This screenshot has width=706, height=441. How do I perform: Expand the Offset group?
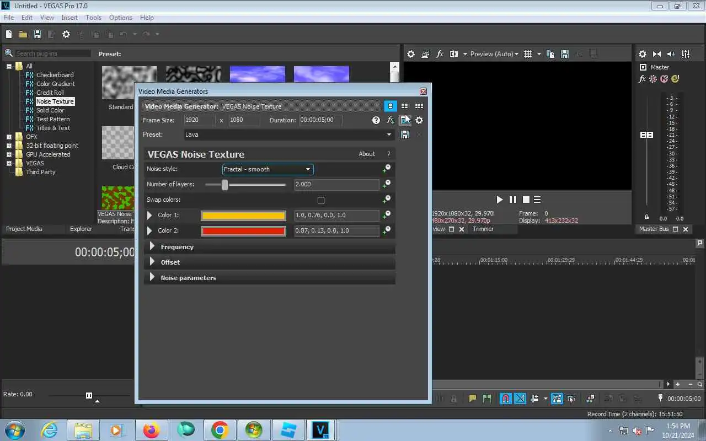[152, 262]
